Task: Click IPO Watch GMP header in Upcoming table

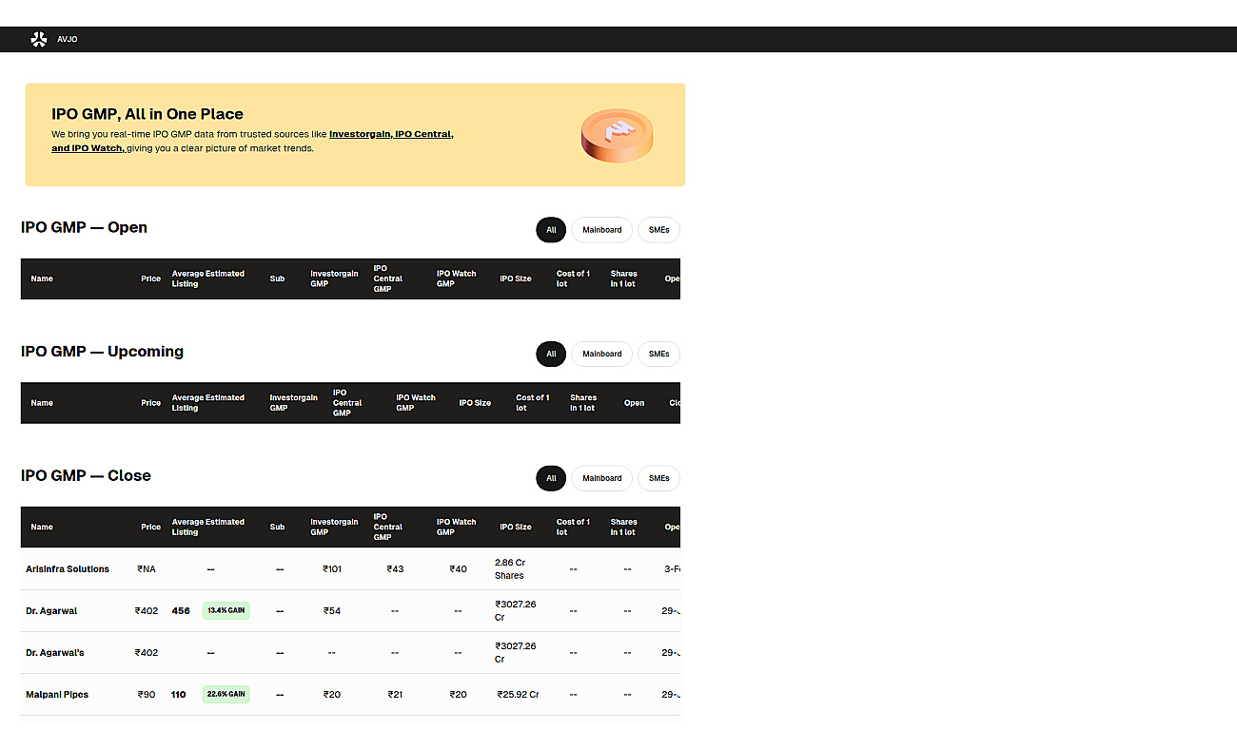Action: pos(416,403)
